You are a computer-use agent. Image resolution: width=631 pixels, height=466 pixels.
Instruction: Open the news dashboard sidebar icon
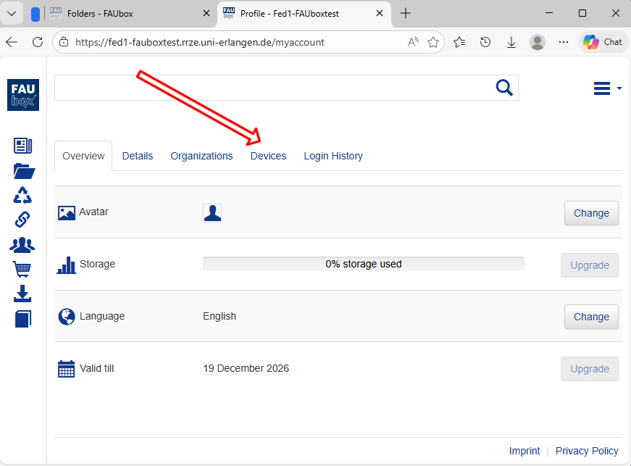click(23, 146)
